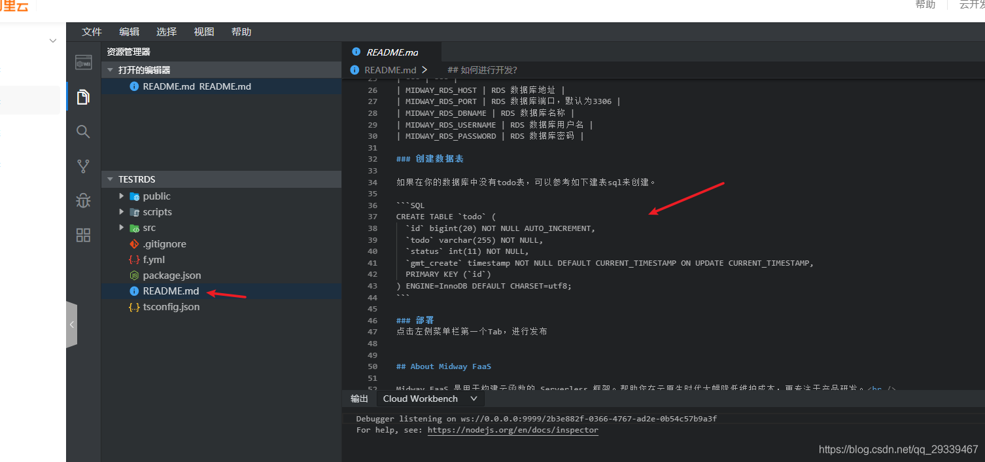Open the Debug bug icon
This screenshot has width=985, height=462.
coord(83,201)
